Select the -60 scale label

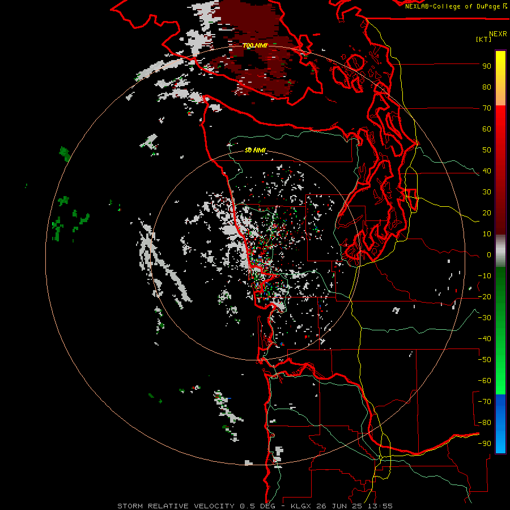pos(484,381)
